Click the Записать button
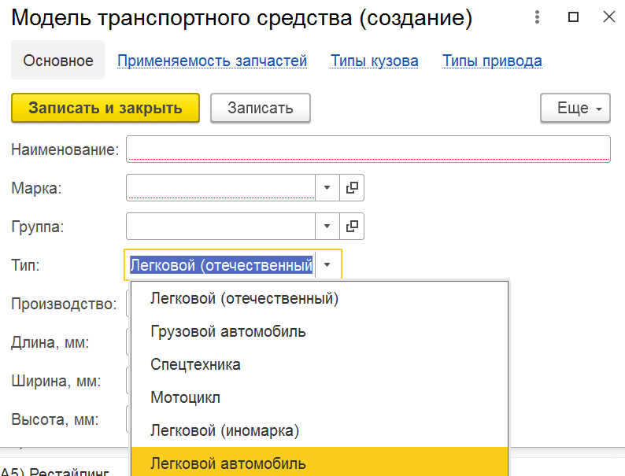 pos(261,108)
